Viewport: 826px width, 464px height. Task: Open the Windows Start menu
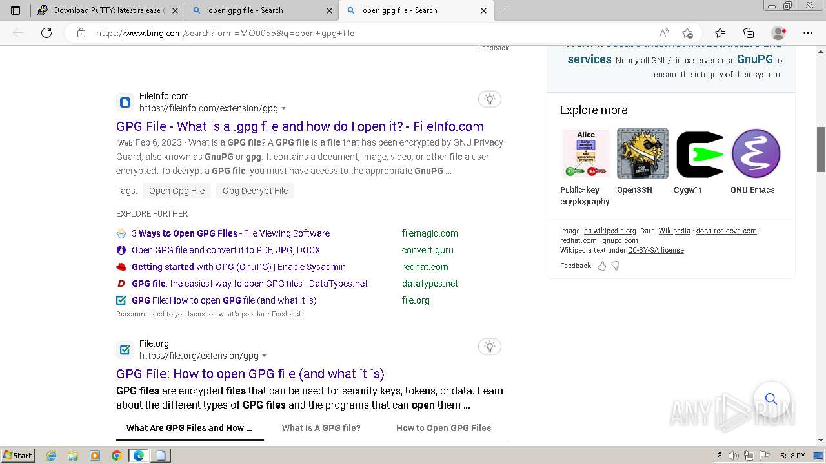pyautogui.click(x=17, y=456)
